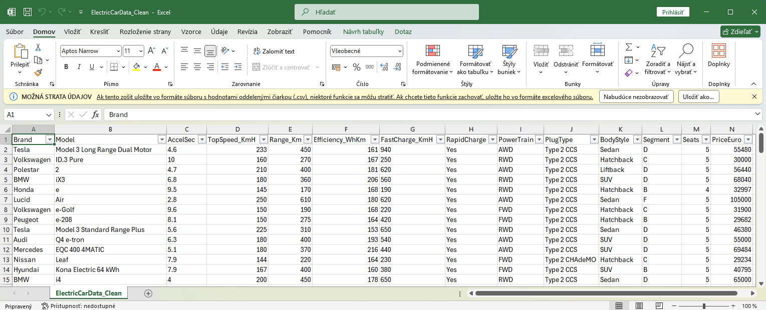Select cell with Model 3 Long Range Dual Motor

(x=110, y=149)
